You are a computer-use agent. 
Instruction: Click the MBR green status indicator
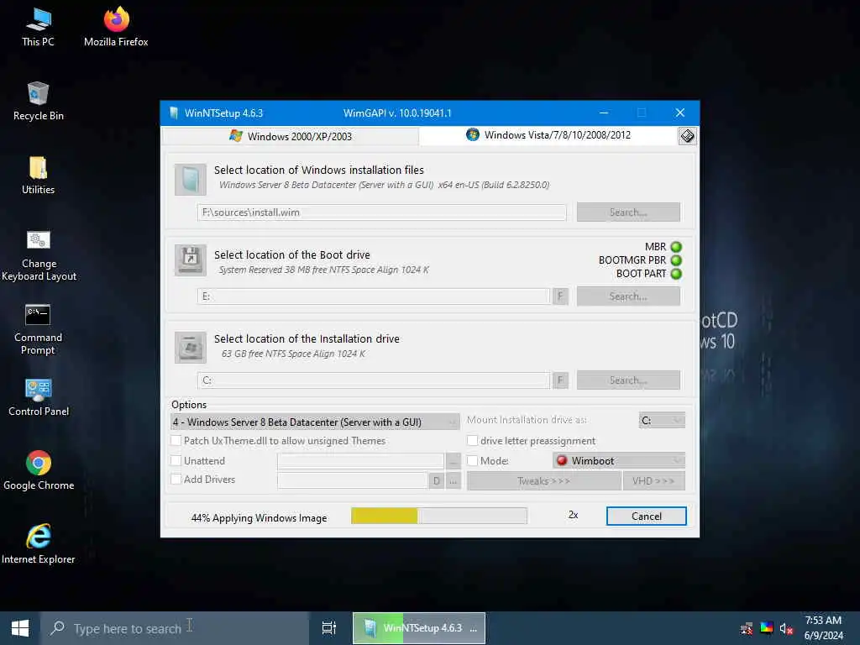[676, 247]
